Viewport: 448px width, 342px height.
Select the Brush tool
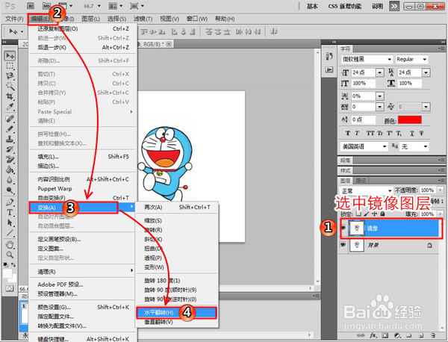(x=10, y=129)
